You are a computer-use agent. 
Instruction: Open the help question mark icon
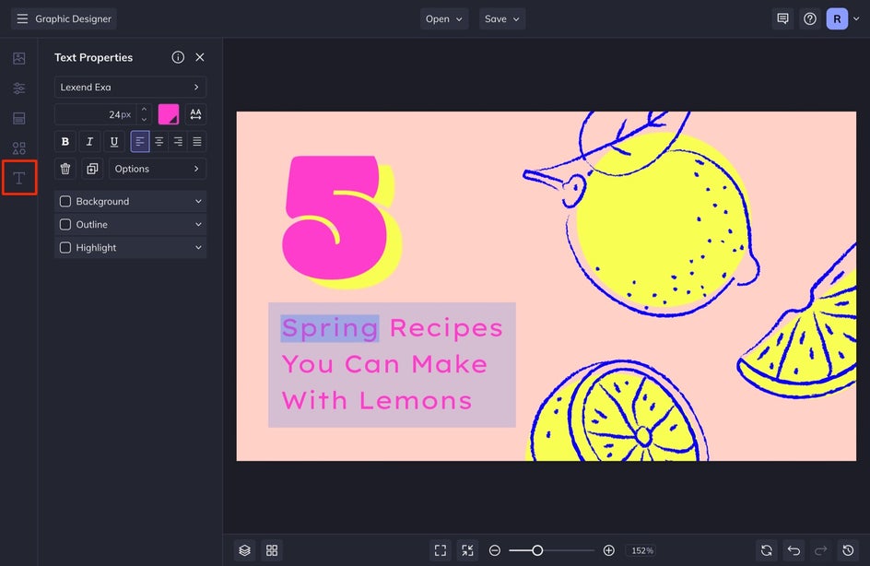coord(810,18)
